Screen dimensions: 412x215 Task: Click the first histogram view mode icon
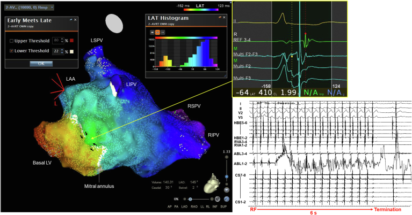(x=151, y=32)
